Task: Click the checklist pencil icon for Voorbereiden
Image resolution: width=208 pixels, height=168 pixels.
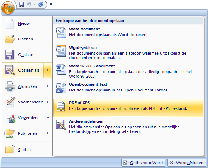Action: (10, 102)
